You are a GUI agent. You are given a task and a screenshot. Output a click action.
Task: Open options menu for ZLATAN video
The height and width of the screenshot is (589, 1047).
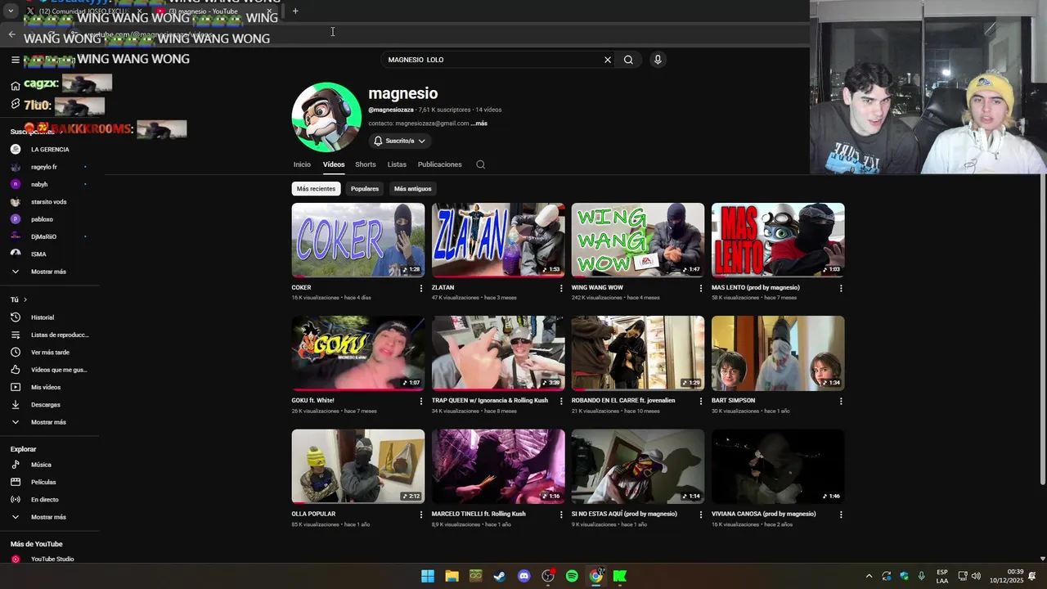click(561, 288)
